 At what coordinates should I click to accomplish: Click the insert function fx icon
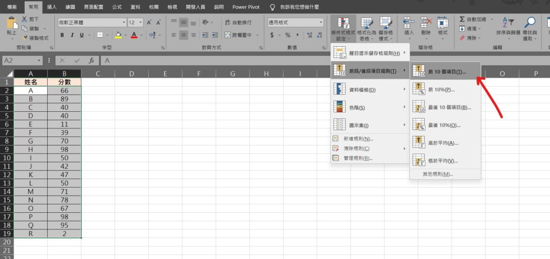91,60
